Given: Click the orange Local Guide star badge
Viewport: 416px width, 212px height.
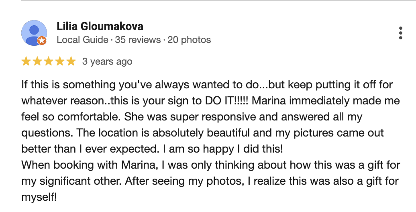Looking at the screenshot, I should [42, 41].
